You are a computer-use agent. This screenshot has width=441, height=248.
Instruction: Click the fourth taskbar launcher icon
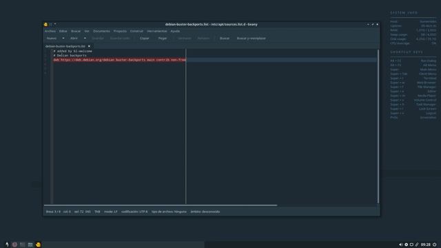pos(30,245)
